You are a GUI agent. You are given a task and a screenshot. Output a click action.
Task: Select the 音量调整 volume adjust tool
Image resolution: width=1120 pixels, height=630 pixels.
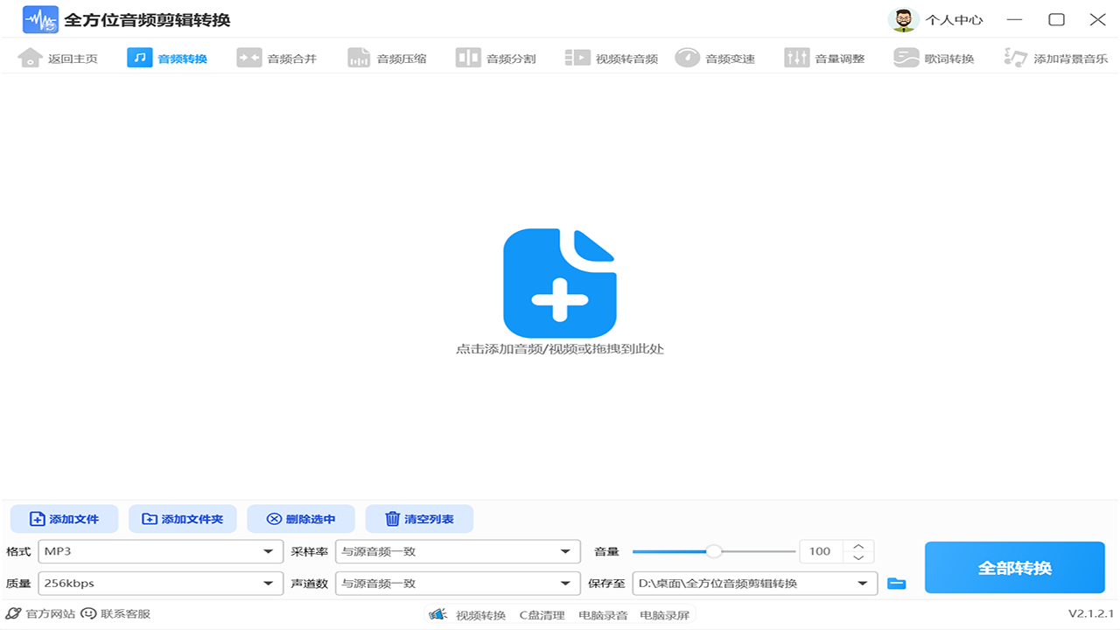[x=824, y=57]
